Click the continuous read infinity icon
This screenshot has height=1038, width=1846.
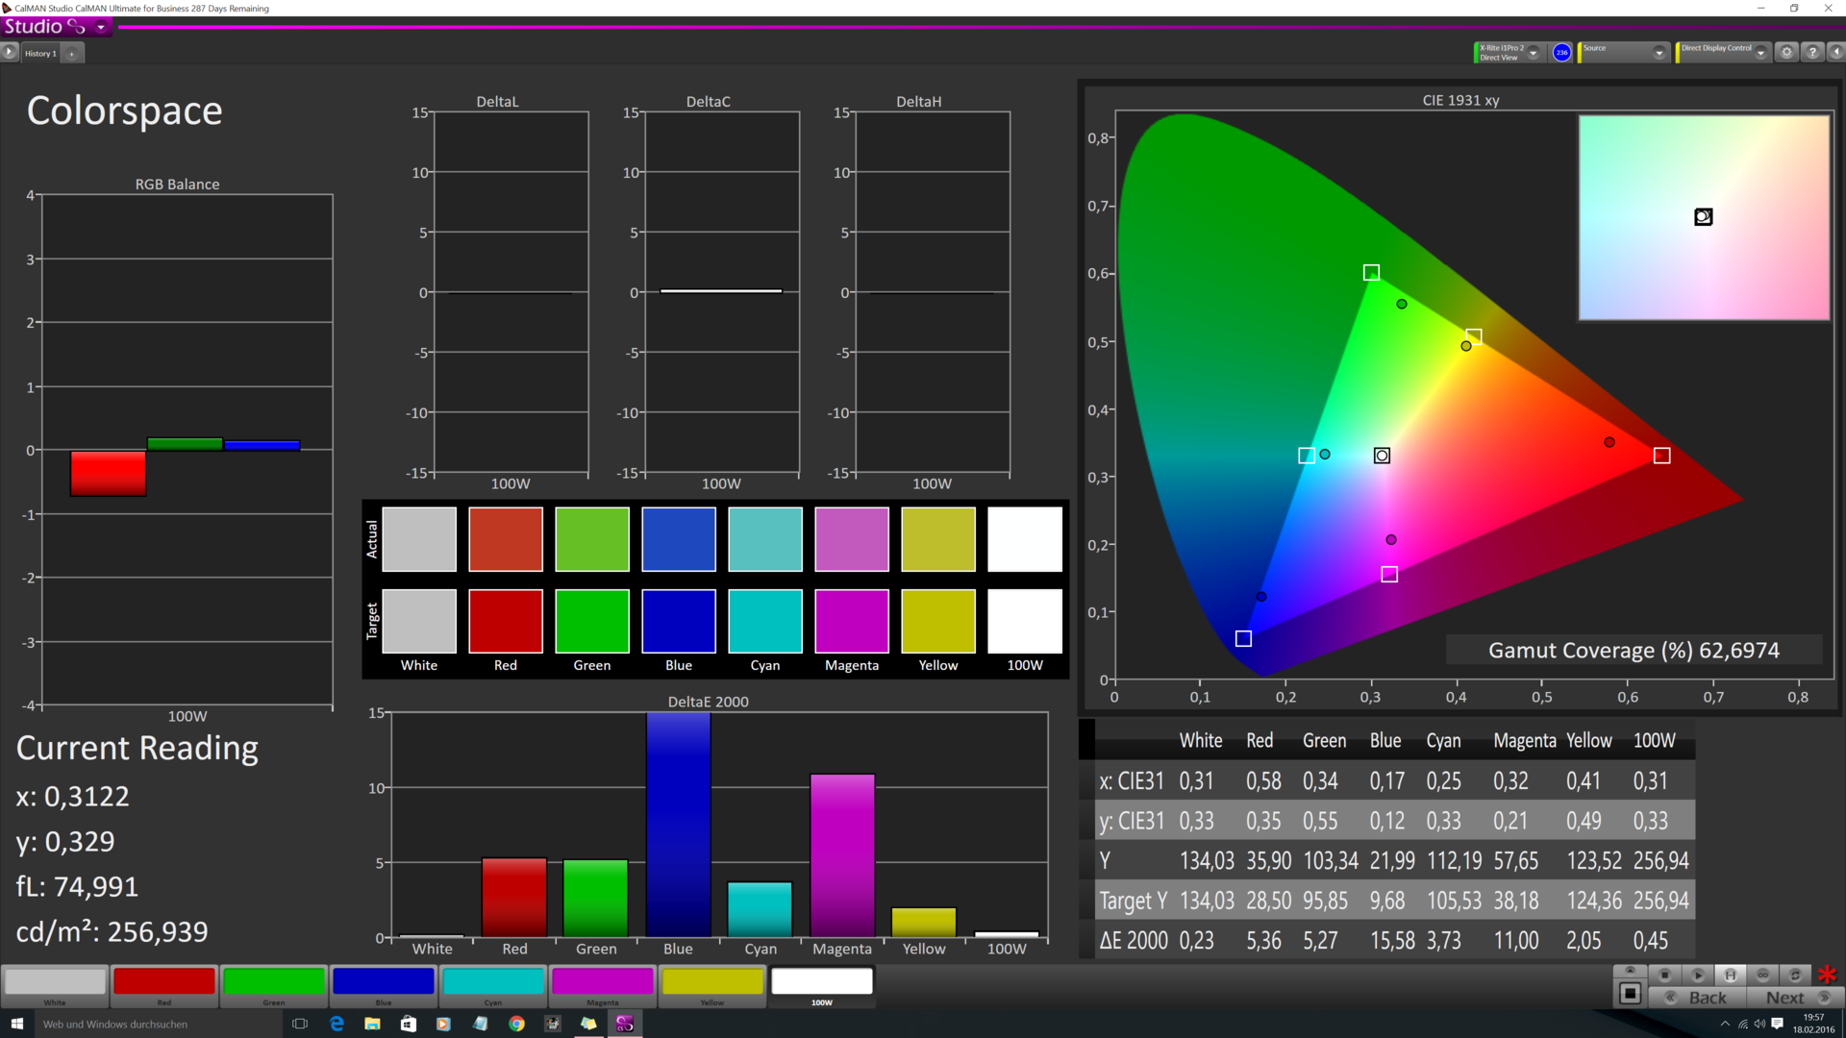pos(1762,975)
